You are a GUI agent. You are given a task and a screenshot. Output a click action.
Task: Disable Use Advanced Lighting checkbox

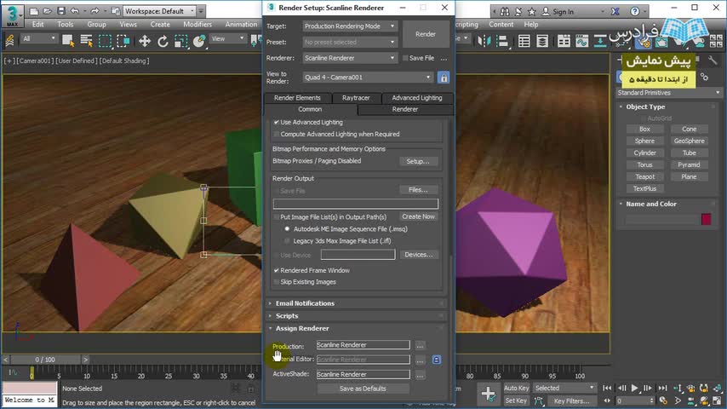(x=277, y=122)
